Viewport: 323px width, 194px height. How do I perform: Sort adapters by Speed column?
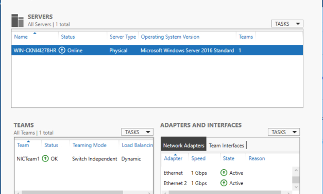click(x=198, y=158)
